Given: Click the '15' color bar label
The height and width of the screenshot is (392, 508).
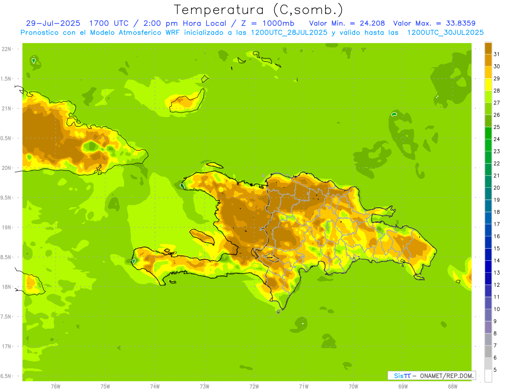Looking at the screenshot, I should 497,248.
